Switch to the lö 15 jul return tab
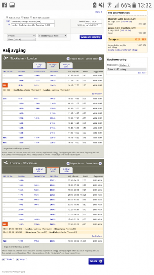The height and width of the screenshot is (275, 154). (x=66, y=170)
